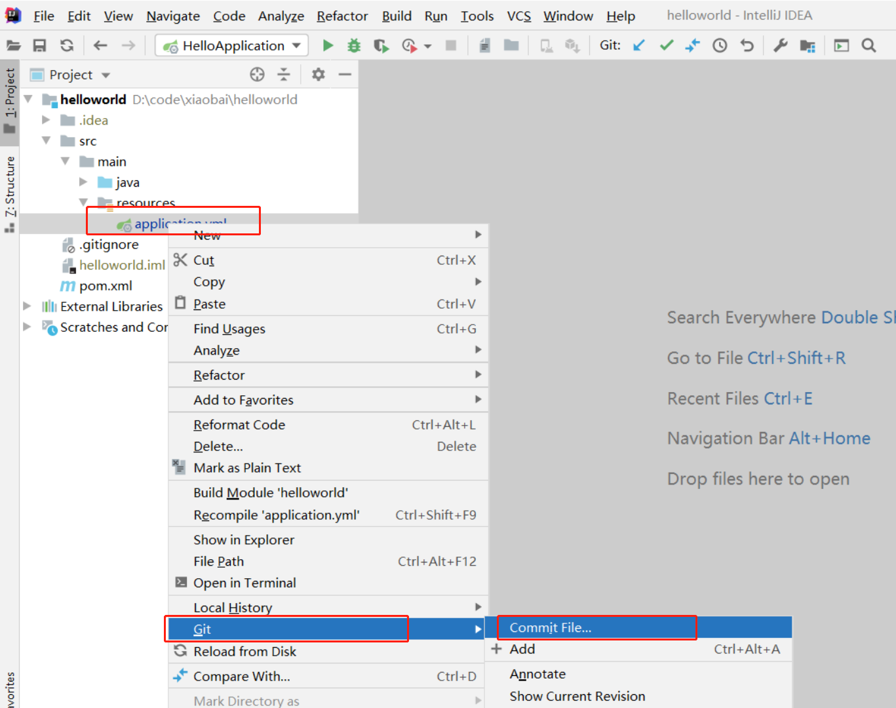Collapse the resources folder
Viewport: 896px width, 708px height.
[83, 202]
